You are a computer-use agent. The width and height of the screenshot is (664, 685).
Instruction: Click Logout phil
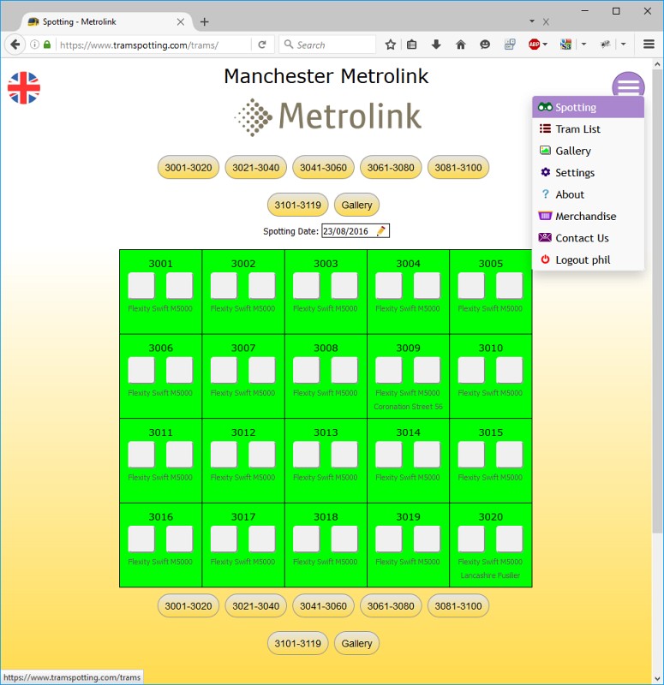(588, 260)
